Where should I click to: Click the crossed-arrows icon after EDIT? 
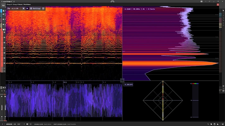click(24, 124)
